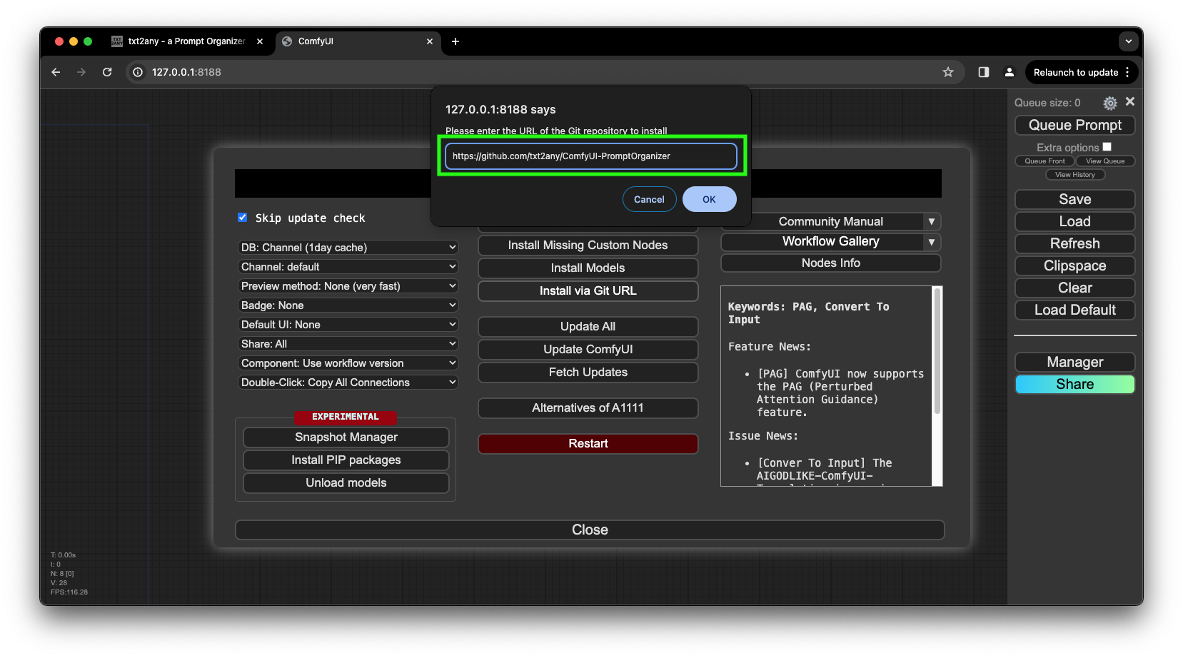This screenshot has height=658, width=1183.
Task: Click Cancel in the URL prompt dialog
Action: click(x=649, y=199)
